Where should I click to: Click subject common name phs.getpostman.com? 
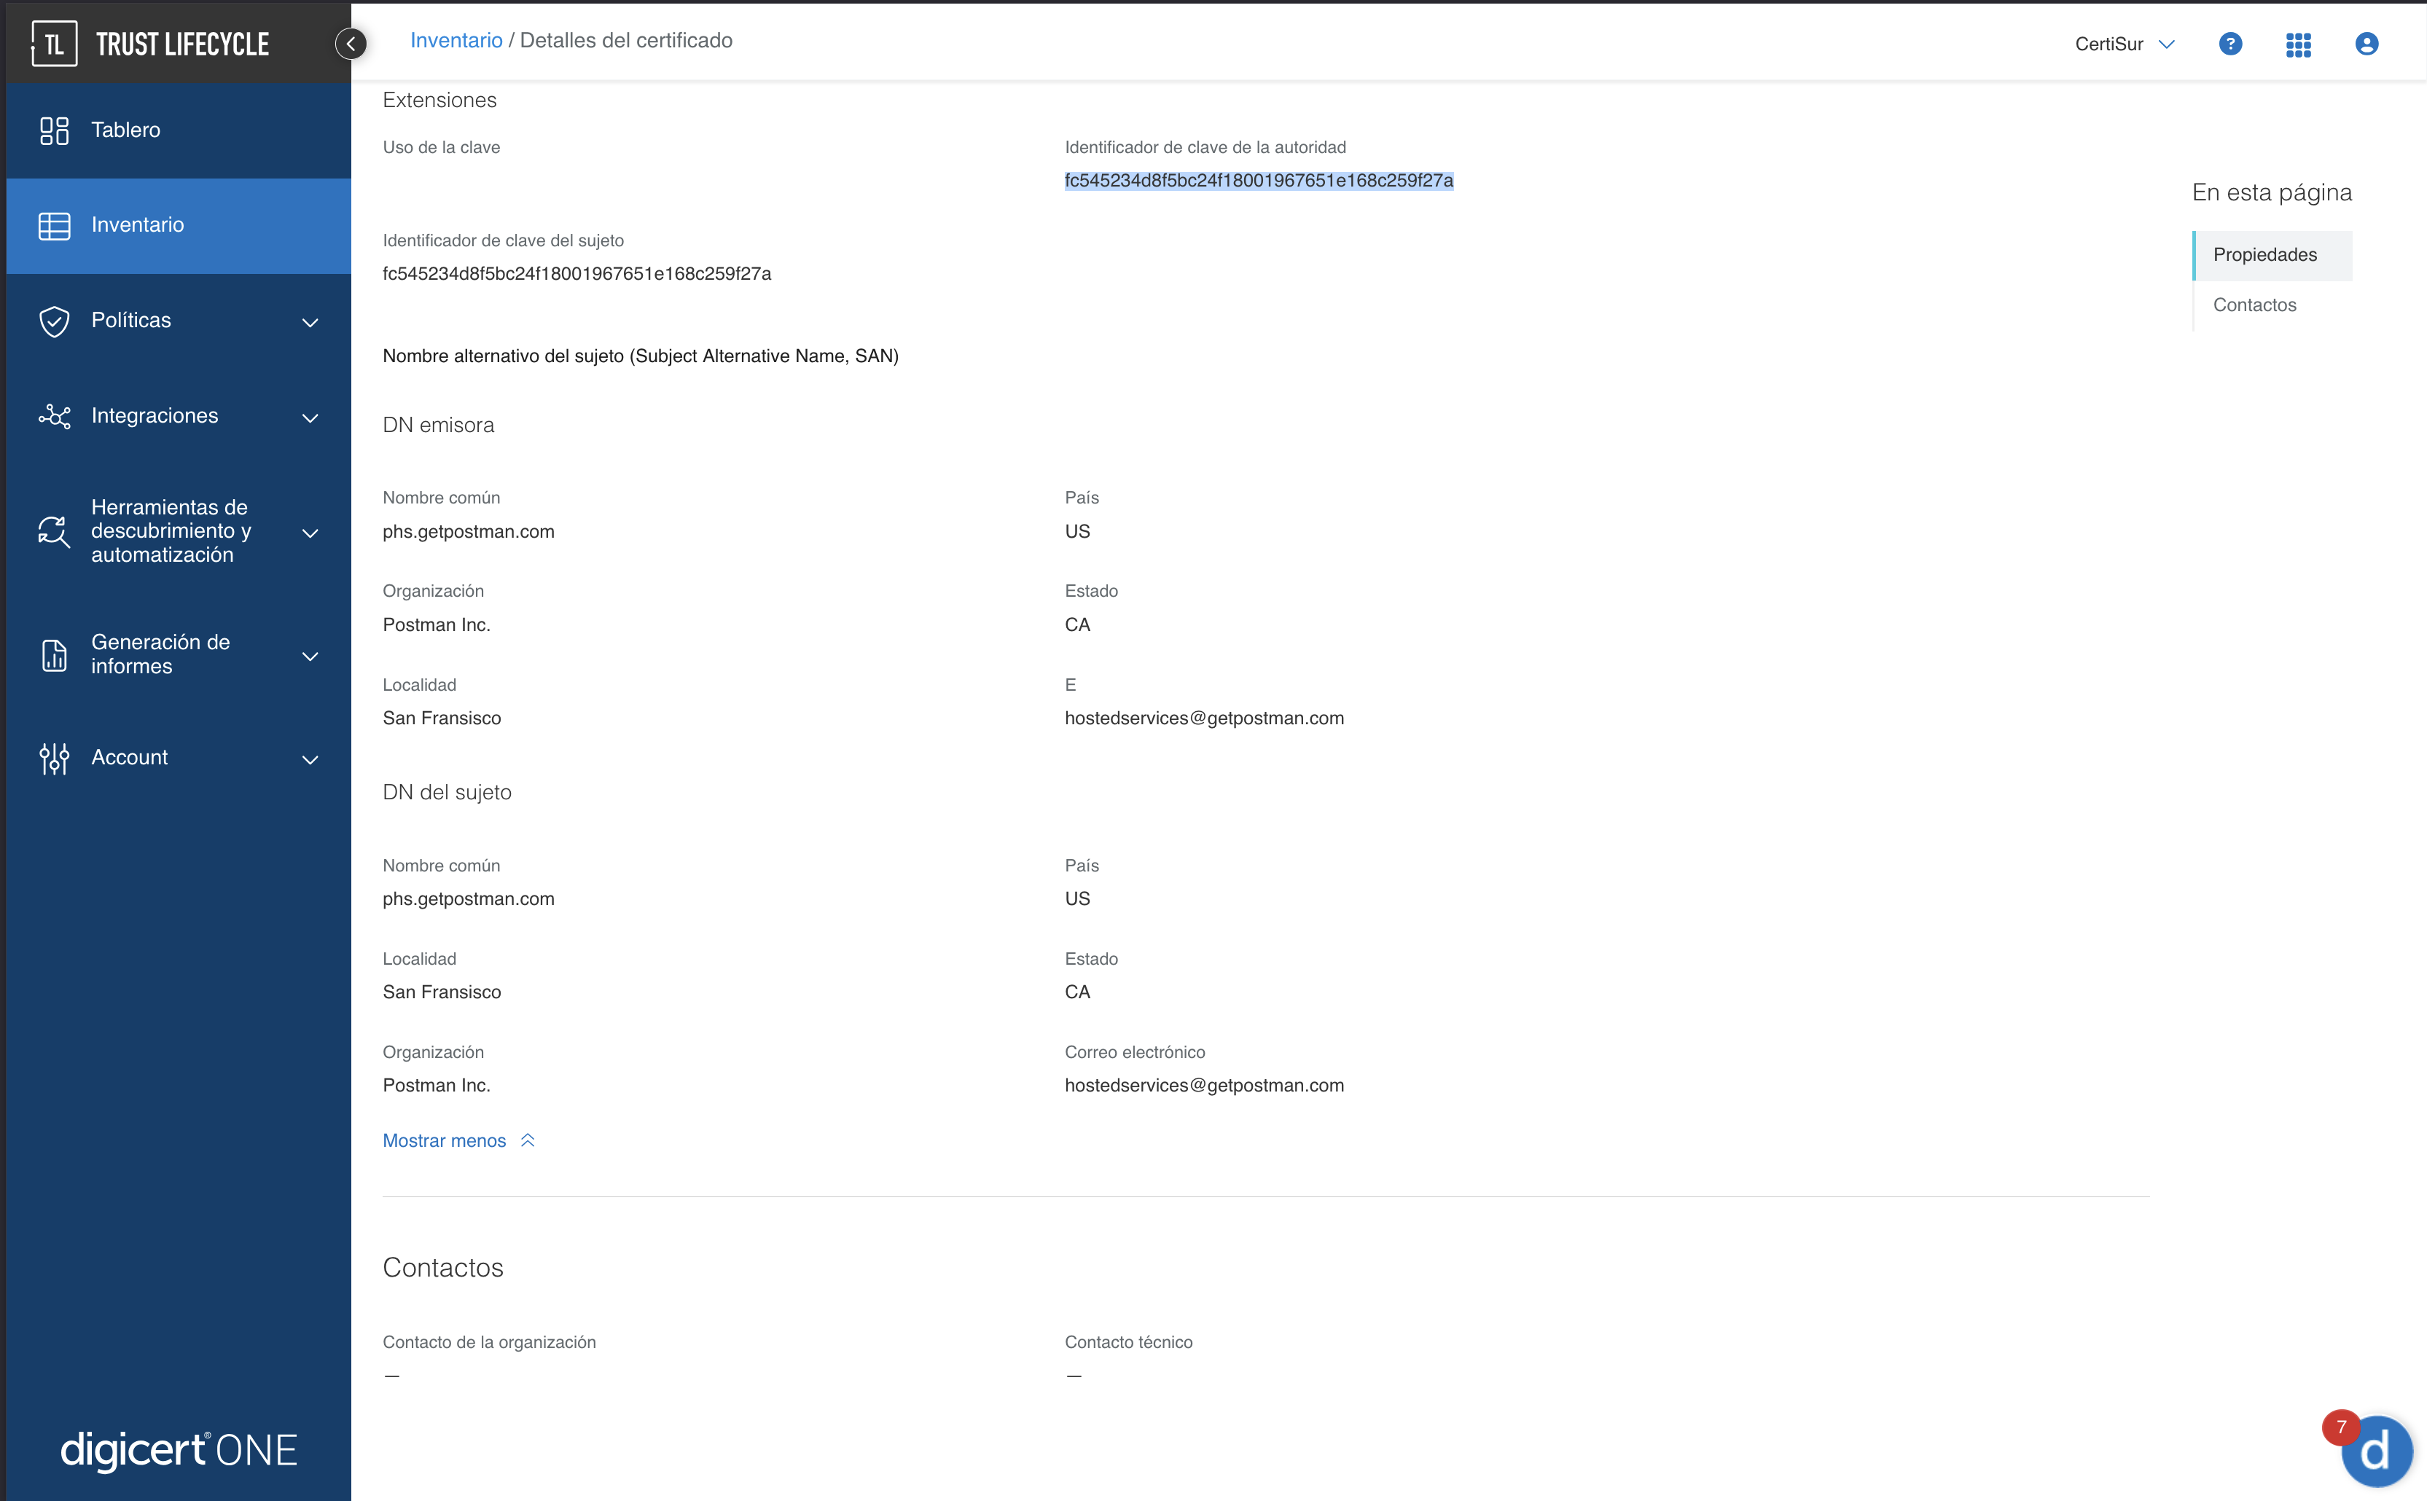(468, 898)
